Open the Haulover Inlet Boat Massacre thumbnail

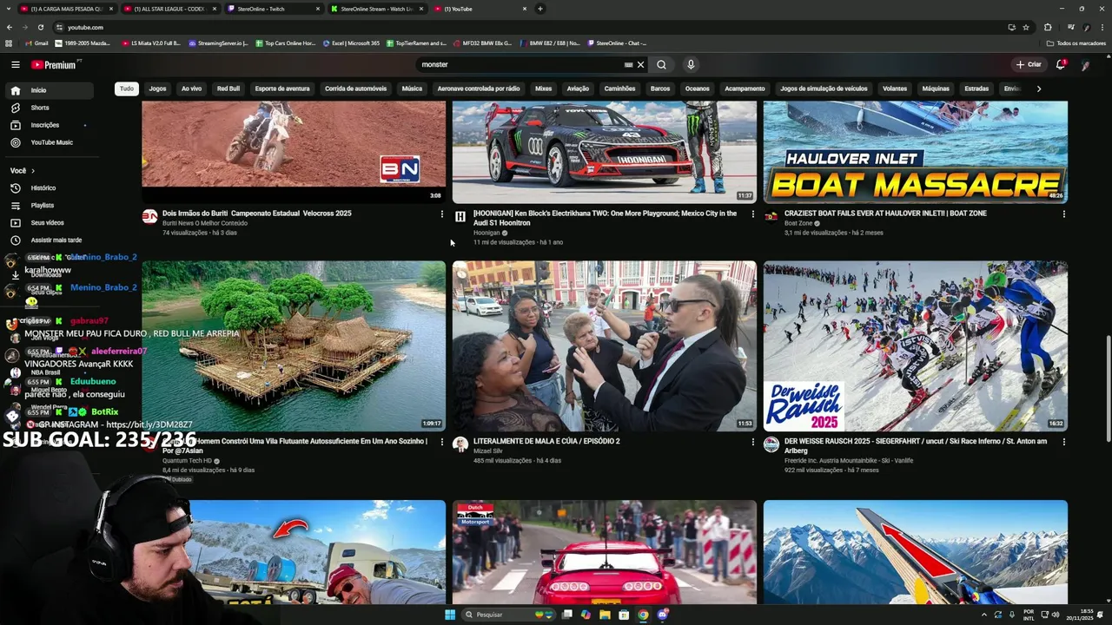coord(915,152)
